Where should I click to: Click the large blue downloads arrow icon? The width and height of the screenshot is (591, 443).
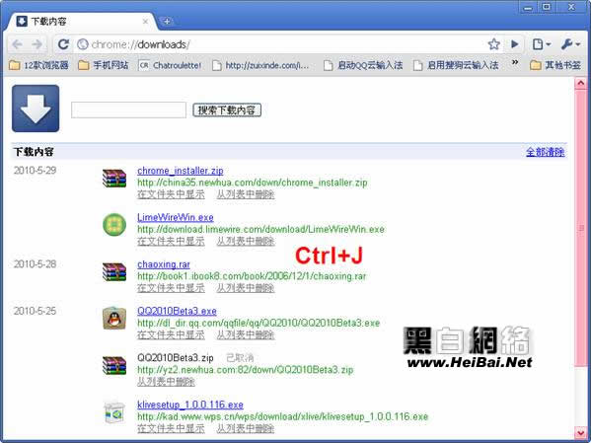pos(36,109)
